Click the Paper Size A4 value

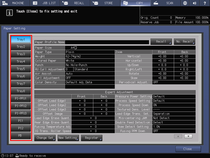[x=130, y=48]
